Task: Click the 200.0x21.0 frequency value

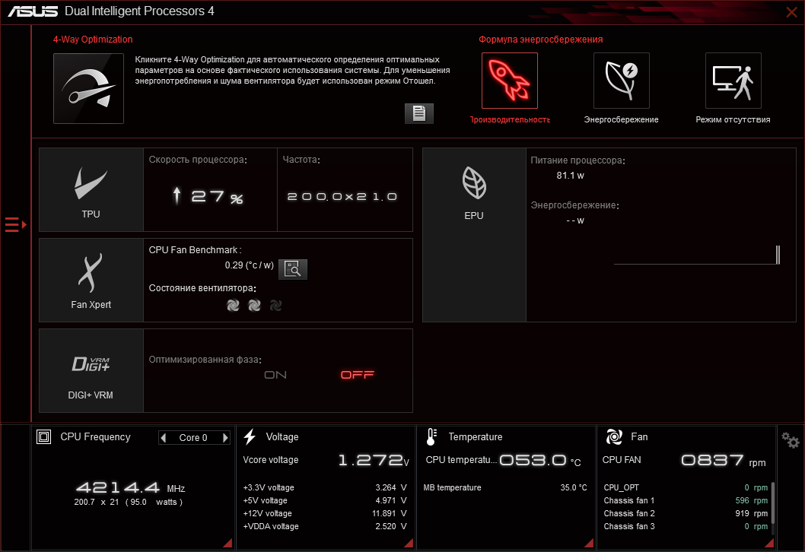Action: [342, 196]
